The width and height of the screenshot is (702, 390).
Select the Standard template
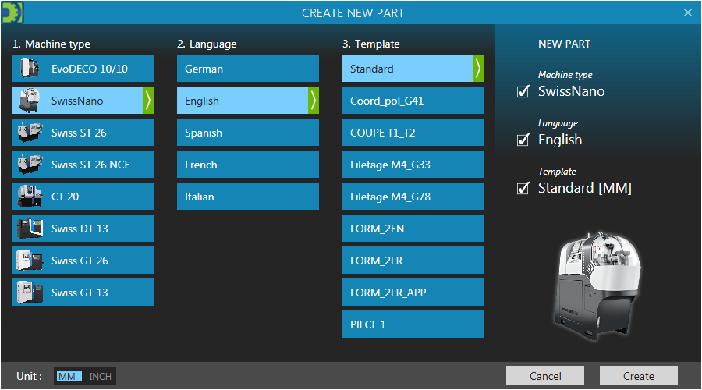click(x=413, y=69)
